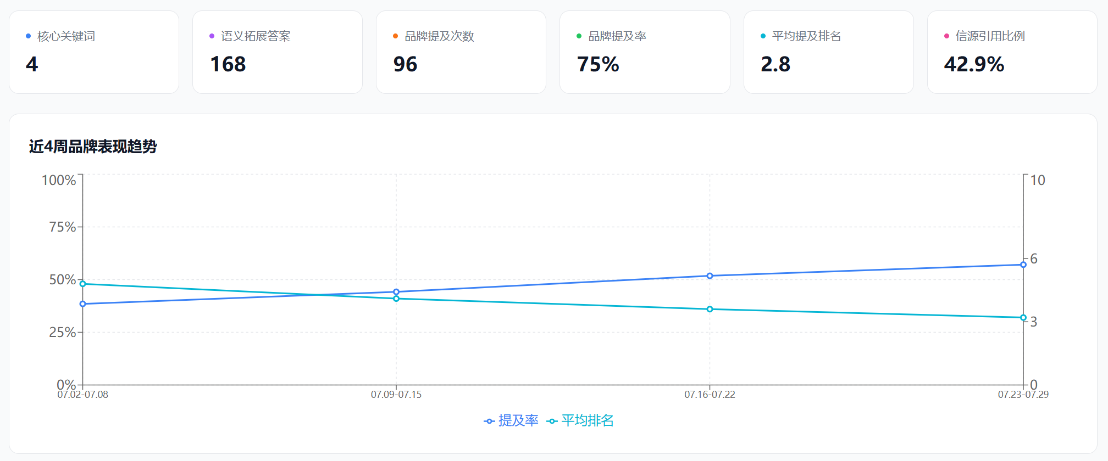The image size is (1108, 461).
Task: Open the 语义拓展答案 stat card
Action: point(278,52)
